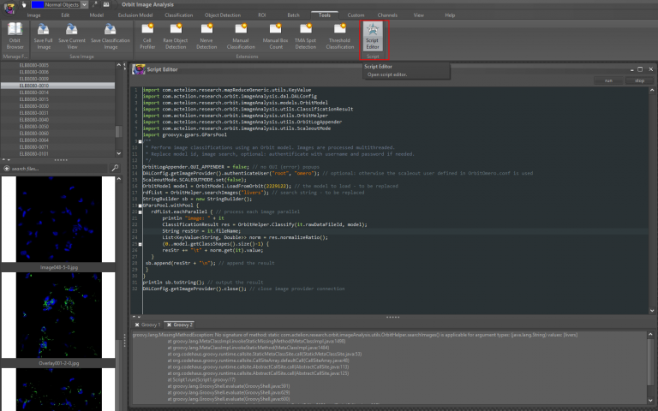658x411 pixels.
Task: Switch to Classification ribbon tab
Action: click(179, 15)
